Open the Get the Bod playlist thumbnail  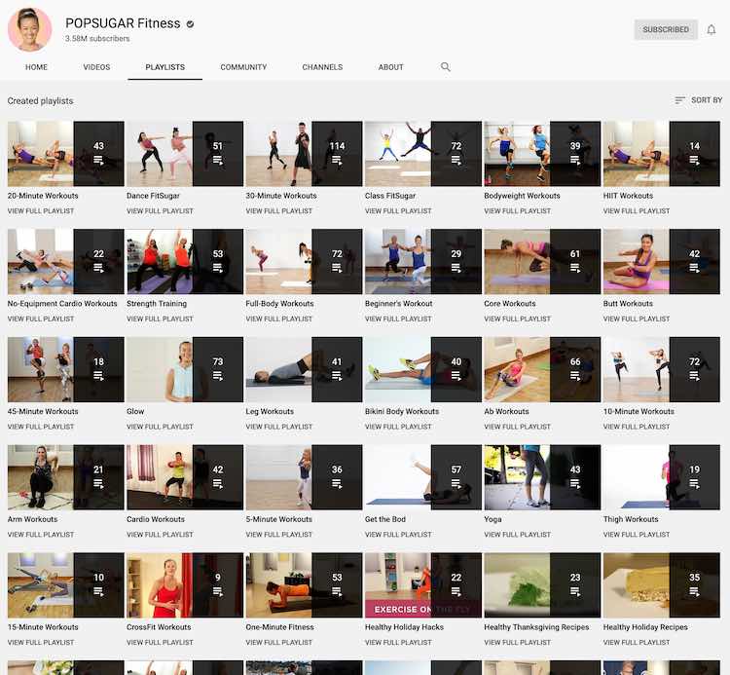(x=423, y=477)
